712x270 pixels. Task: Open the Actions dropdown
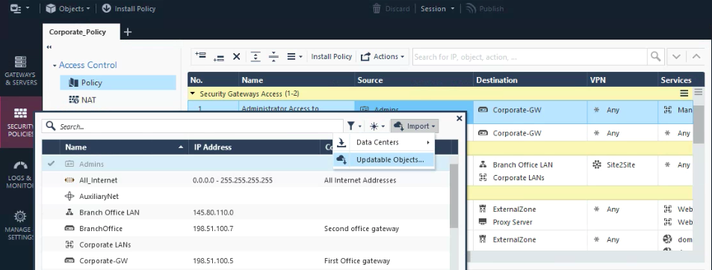(x=383, y=56)
